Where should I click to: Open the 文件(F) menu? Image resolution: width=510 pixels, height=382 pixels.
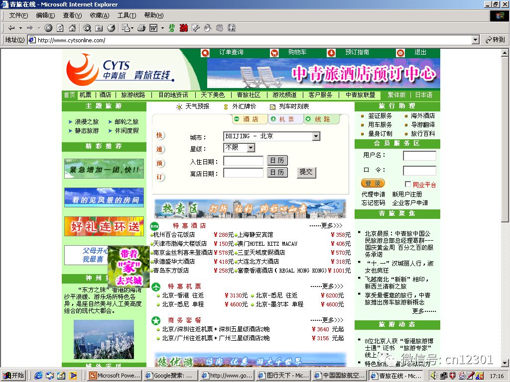(x=18, y=15)
